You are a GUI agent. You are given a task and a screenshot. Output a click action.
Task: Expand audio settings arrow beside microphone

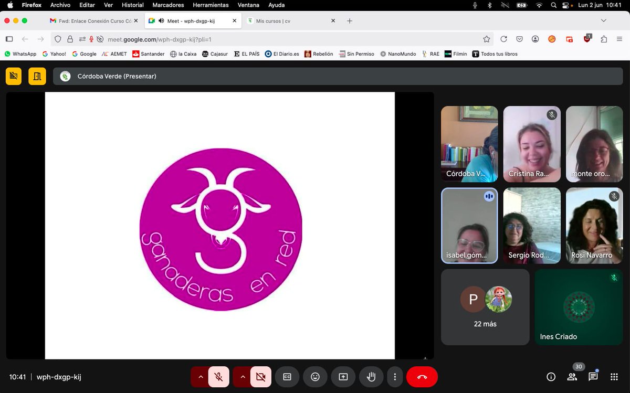(200, 377)
